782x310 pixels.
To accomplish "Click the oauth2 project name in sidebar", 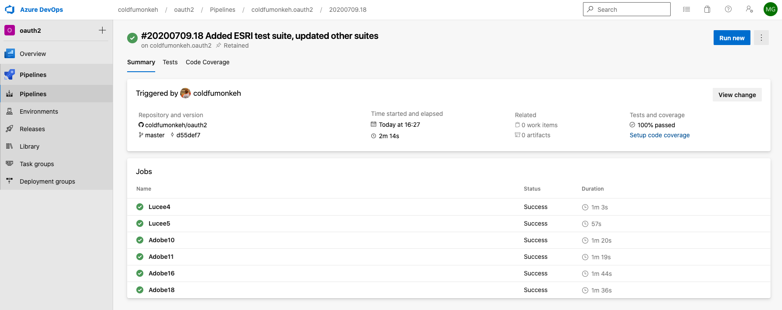I will pos(30,31).
